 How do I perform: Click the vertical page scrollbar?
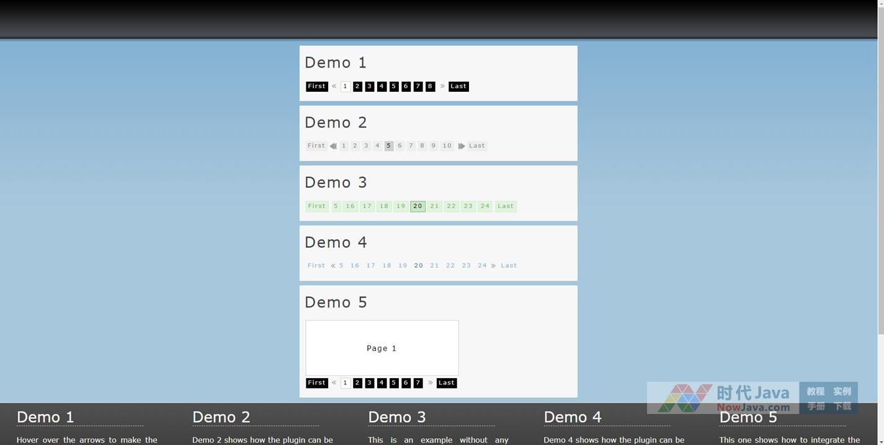tap(880, 186)
